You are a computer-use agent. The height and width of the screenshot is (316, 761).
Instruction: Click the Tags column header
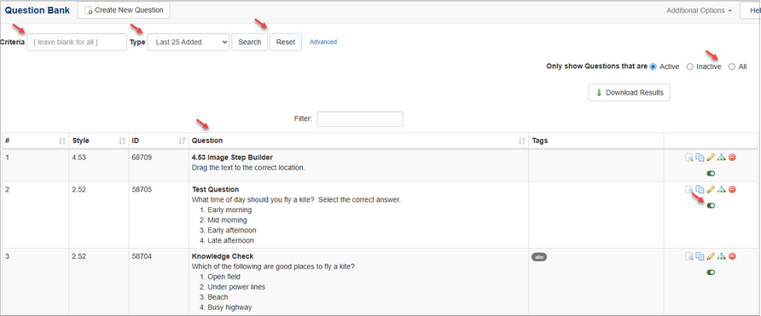click(596, 141)
